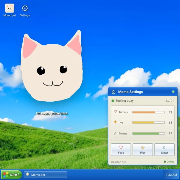Click the gear icon in Momo Settings title bar
180x180 pixels.
(x=113, y=92)
